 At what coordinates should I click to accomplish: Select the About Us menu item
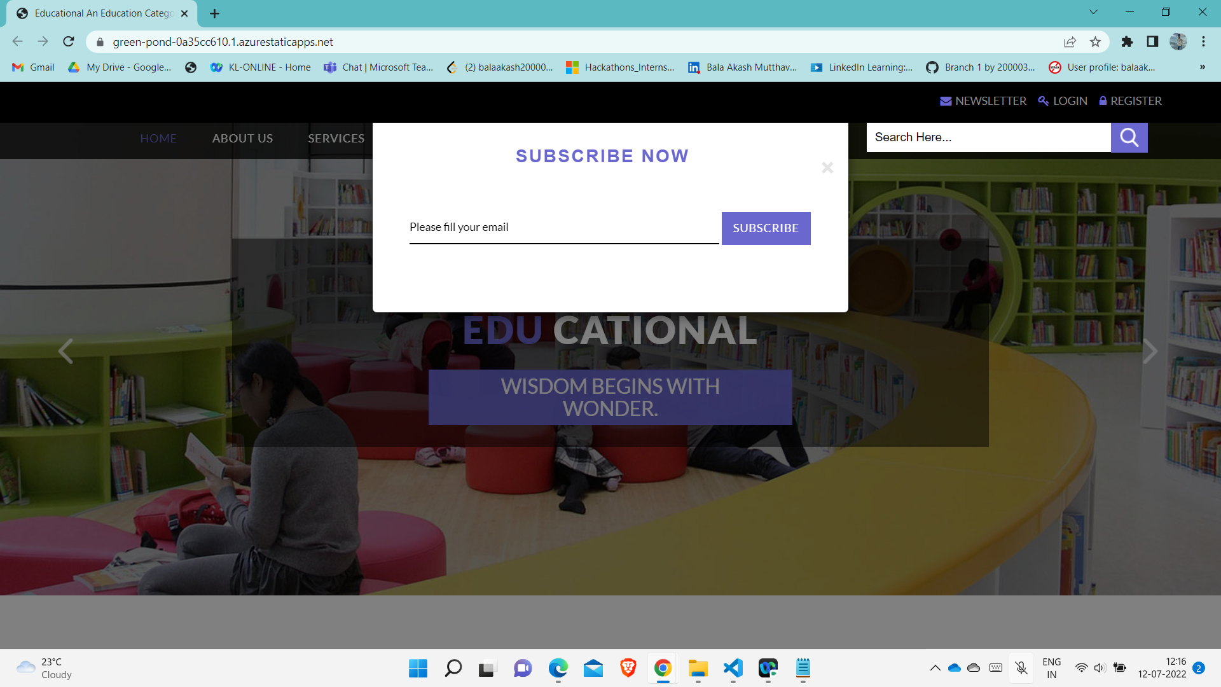pyautogui.click(x=242, y=139)
